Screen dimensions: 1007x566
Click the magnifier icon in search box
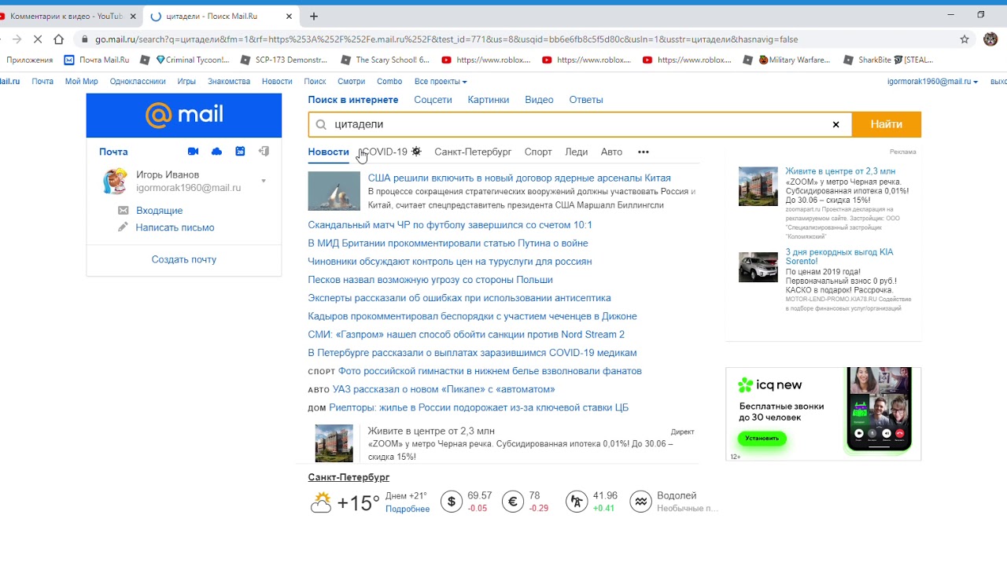[x=321, y=124]
